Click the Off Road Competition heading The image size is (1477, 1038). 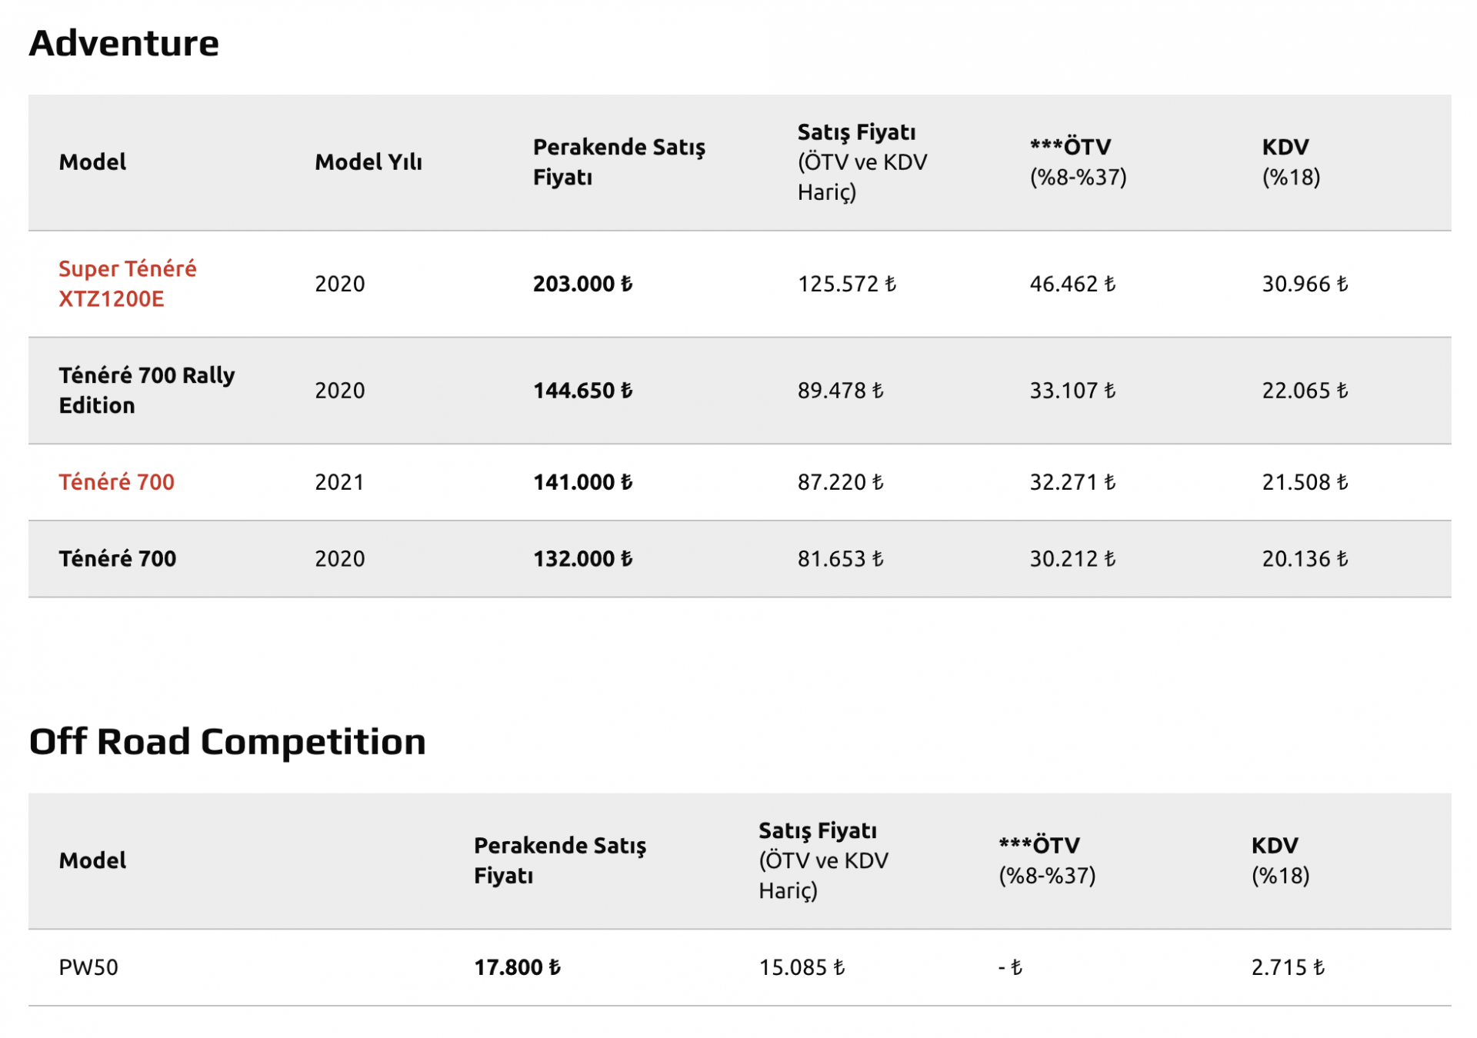click(x=227, y=741)
